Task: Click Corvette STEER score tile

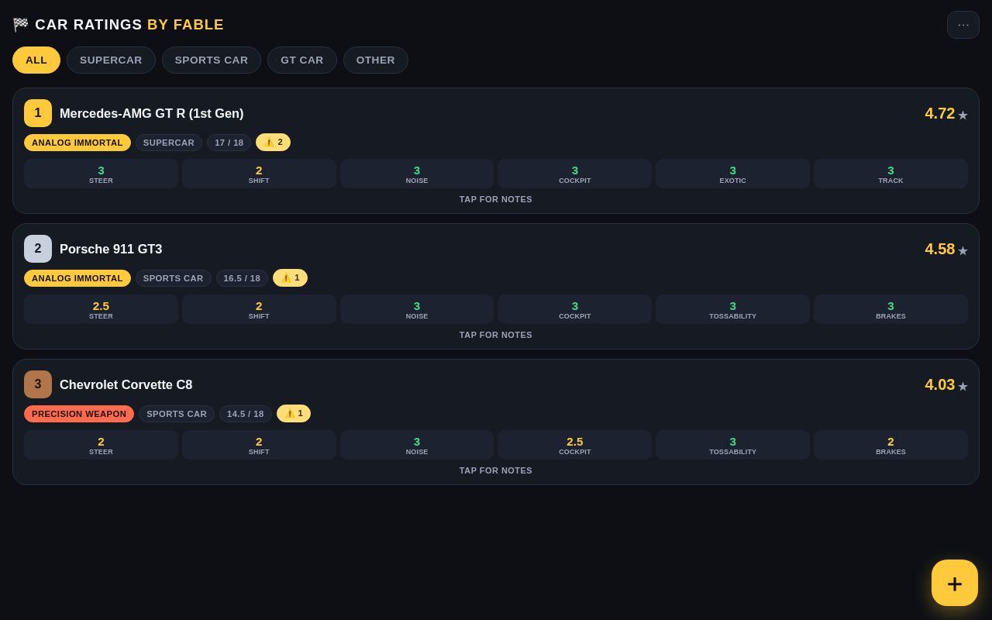Action: tap(101, 445)
